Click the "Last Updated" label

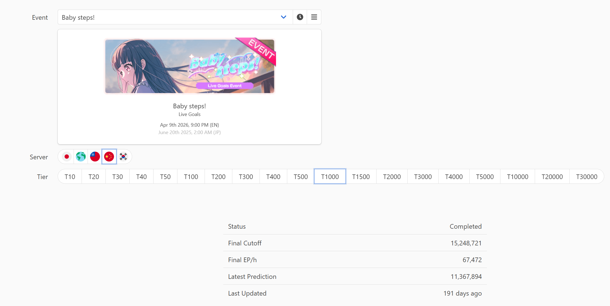click(247, 293)
